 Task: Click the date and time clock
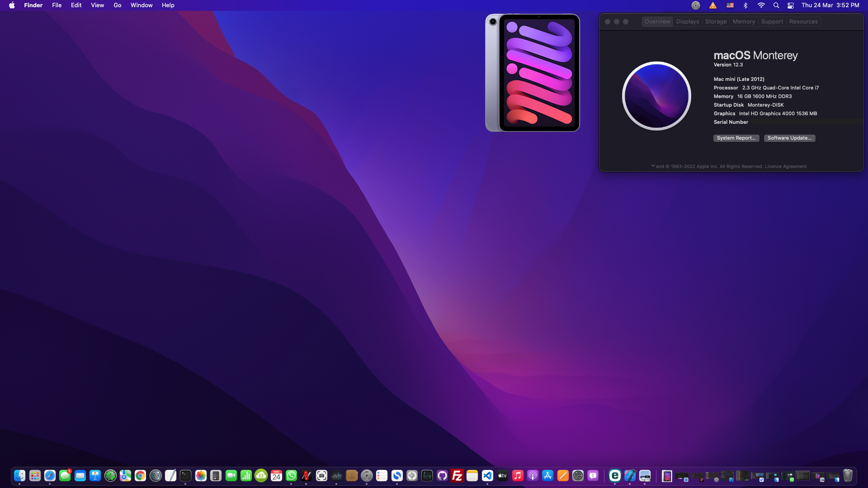[x=830, y=5]
